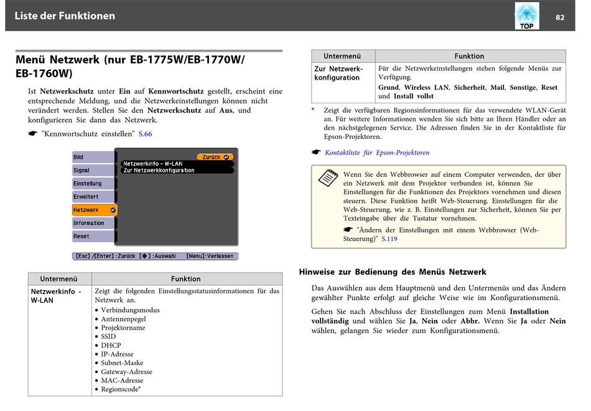This screenshot has height=411, width=591.
Task: Select the Signal menu tab
Action: pos(93,170)
